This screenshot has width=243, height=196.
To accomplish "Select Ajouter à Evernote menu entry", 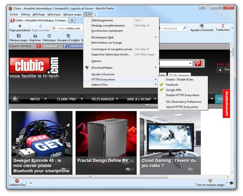I will (x=121, y=74).
